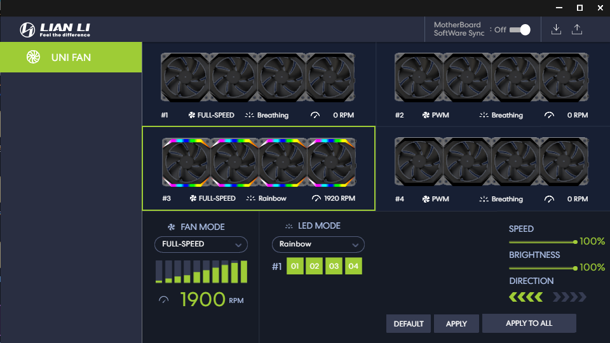610x343 pixels.
Task: Click the UNI FAN fan icon in sidebar
Action: pos(34,57)
